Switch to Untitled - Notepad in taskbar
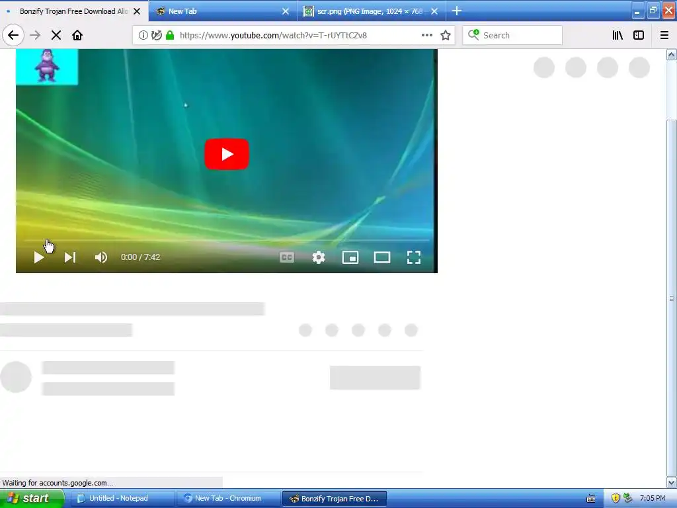Screen dimensions: 677x508 pyautogui.click(x=122, y=499)
